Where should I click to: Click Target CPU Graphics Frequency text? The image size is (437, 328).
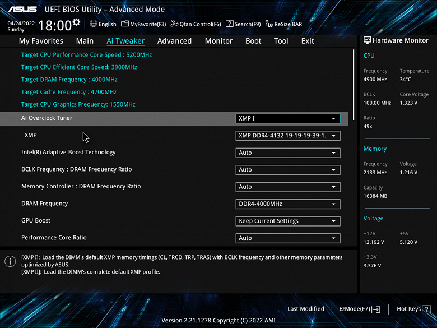(78, 104)
